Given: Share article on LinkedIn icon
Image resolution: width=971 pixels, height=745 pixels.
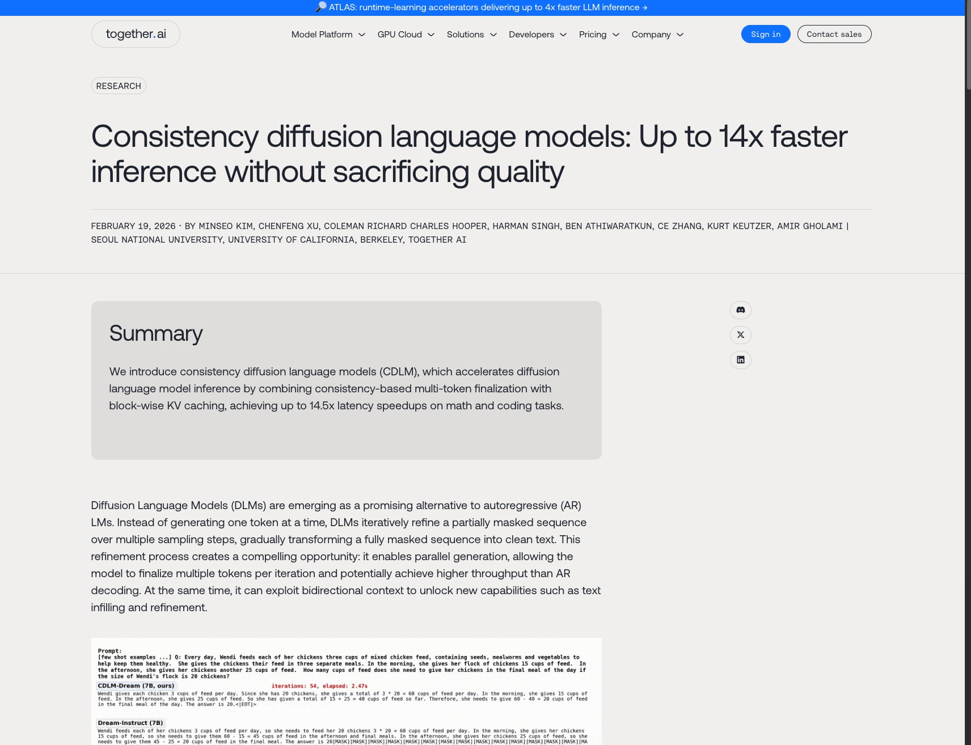Looking at the screenshot, I should [x=740, y=360].
